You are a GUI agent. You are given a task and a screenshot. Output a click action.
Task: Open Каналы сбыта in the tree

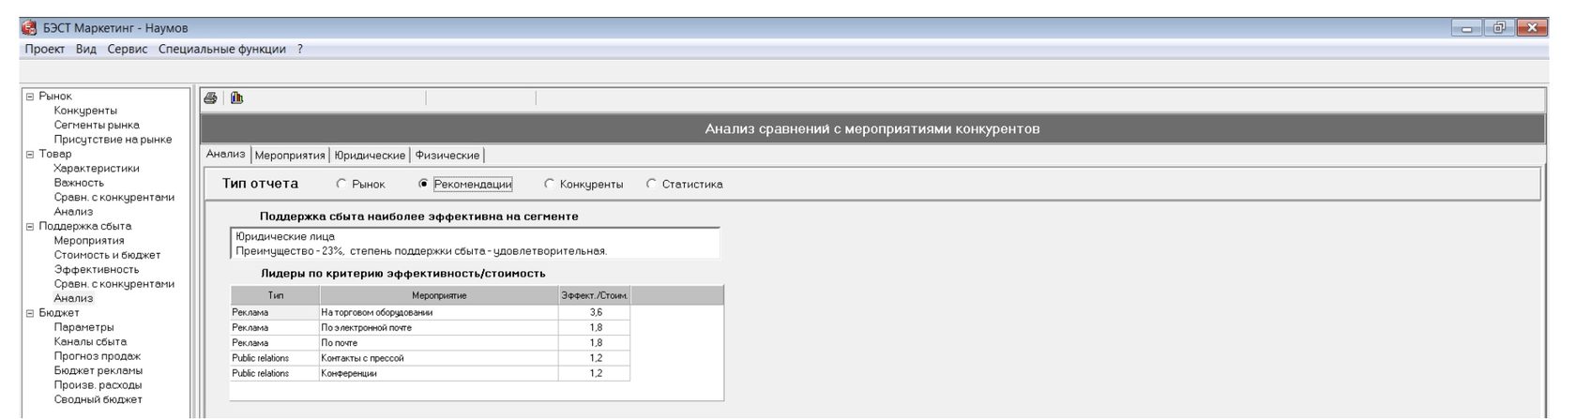pos(90,342)
